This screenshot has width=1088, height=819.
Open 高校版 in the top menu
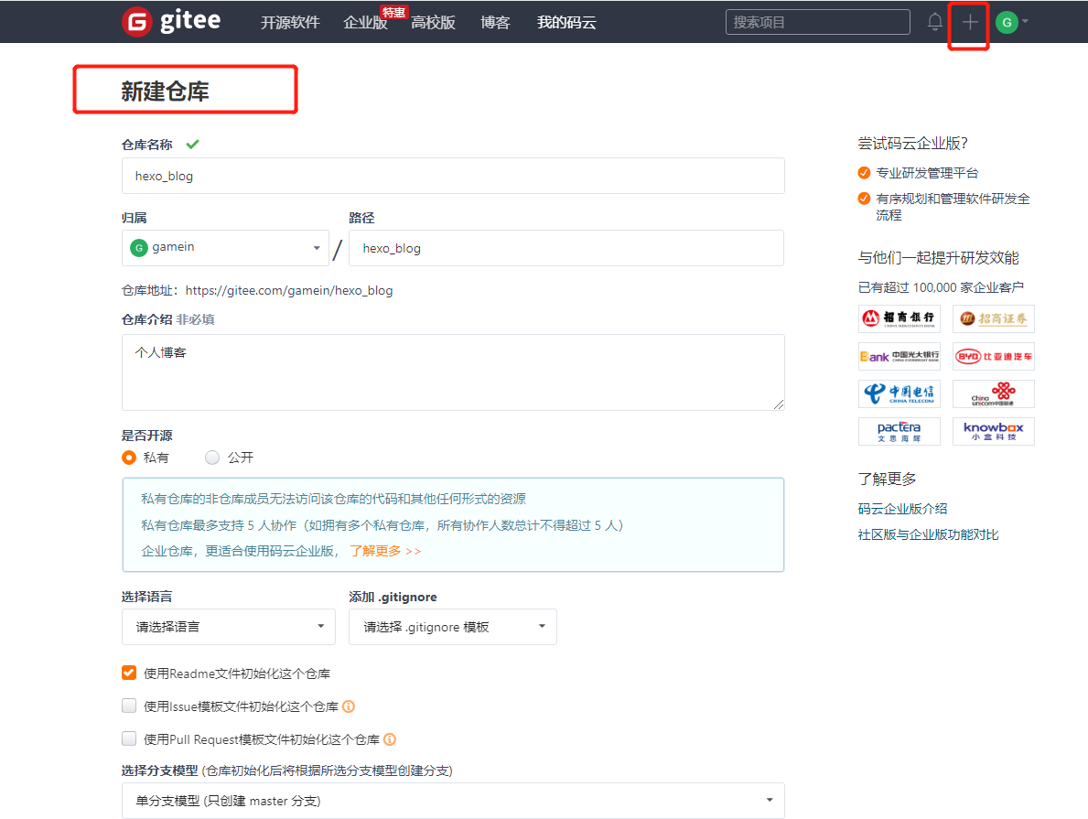(433, 22)
